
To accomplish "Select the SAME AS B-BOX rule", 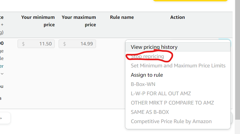I will point(150,112).
